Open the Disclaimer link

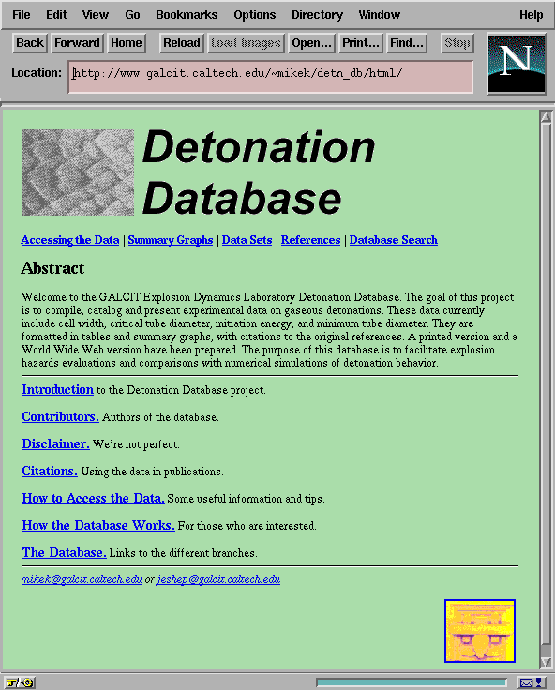click(56, 444)
